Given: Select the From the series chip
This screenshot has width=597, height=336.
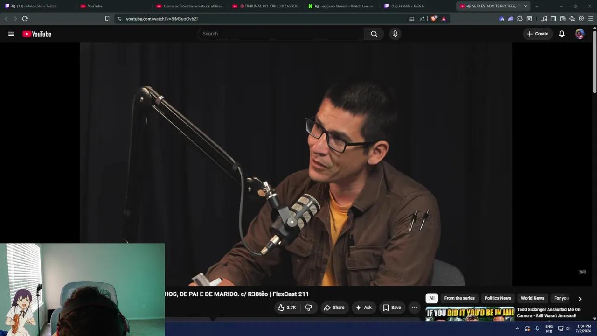Looking at the screenshot, I should (459, 298).
